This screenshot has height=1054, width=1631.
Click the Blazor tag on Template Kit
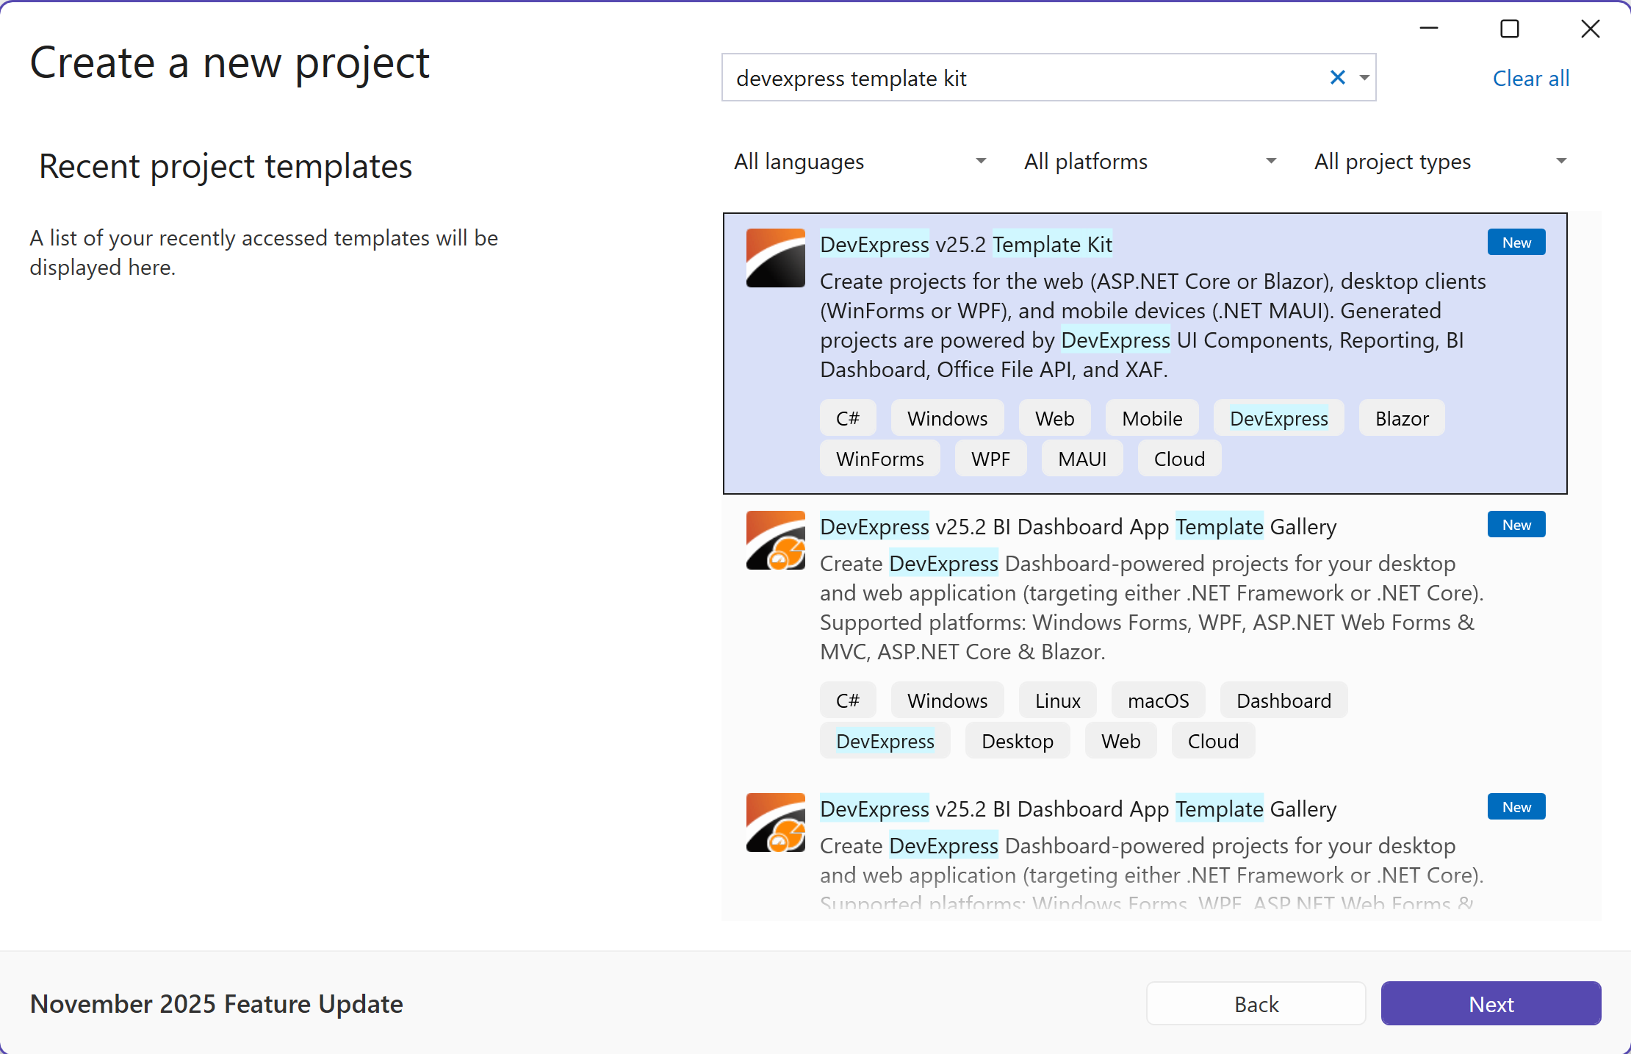[1401, 418]
